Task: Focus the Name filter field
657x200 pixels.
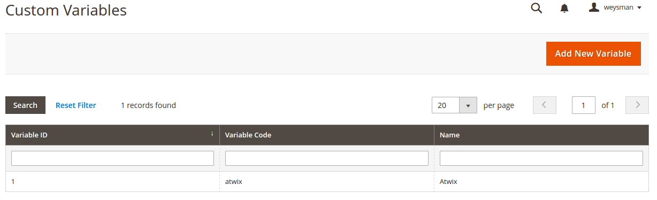Action: [x=541, y=158]
